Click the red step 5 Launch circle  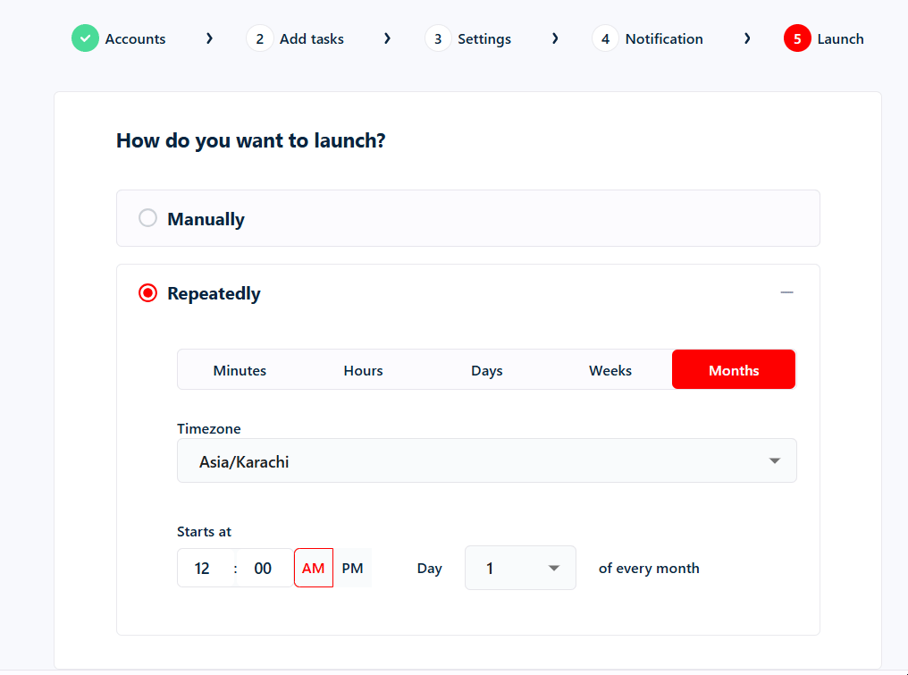[797, 38]
